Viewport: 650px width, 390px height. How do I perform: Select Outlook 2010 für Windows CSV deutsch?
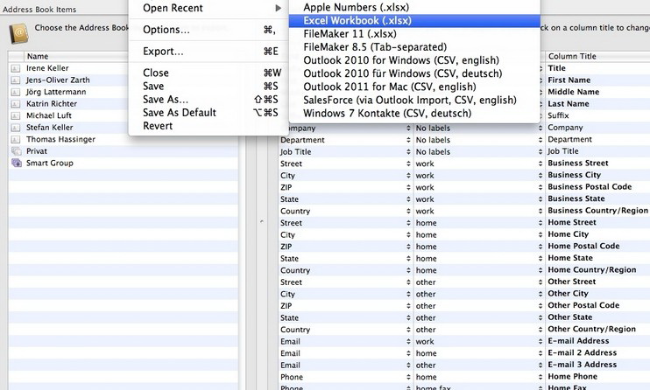(414, 73)
